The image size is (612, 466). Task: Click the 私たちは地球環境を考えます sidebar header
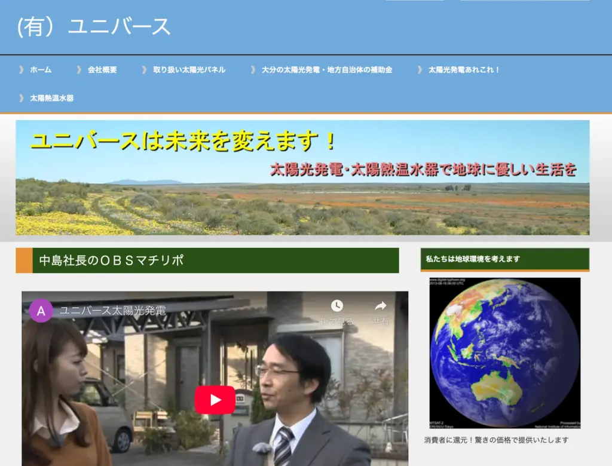[x=473, y=259]
